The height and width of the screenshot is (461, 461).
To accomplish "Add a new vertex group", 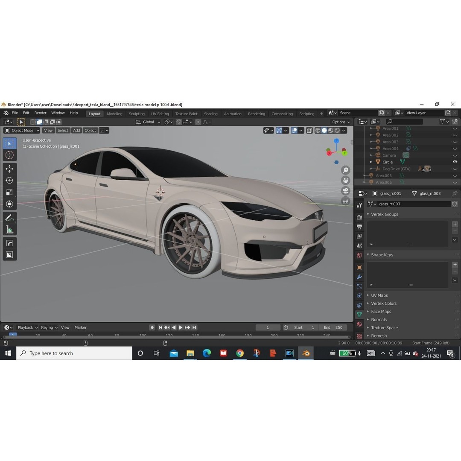I will [455, 224].
